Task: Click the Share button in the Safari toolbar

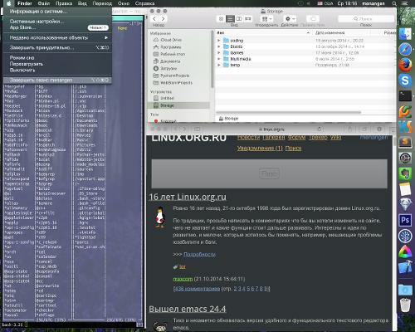Action: click(x=350, y=129)
